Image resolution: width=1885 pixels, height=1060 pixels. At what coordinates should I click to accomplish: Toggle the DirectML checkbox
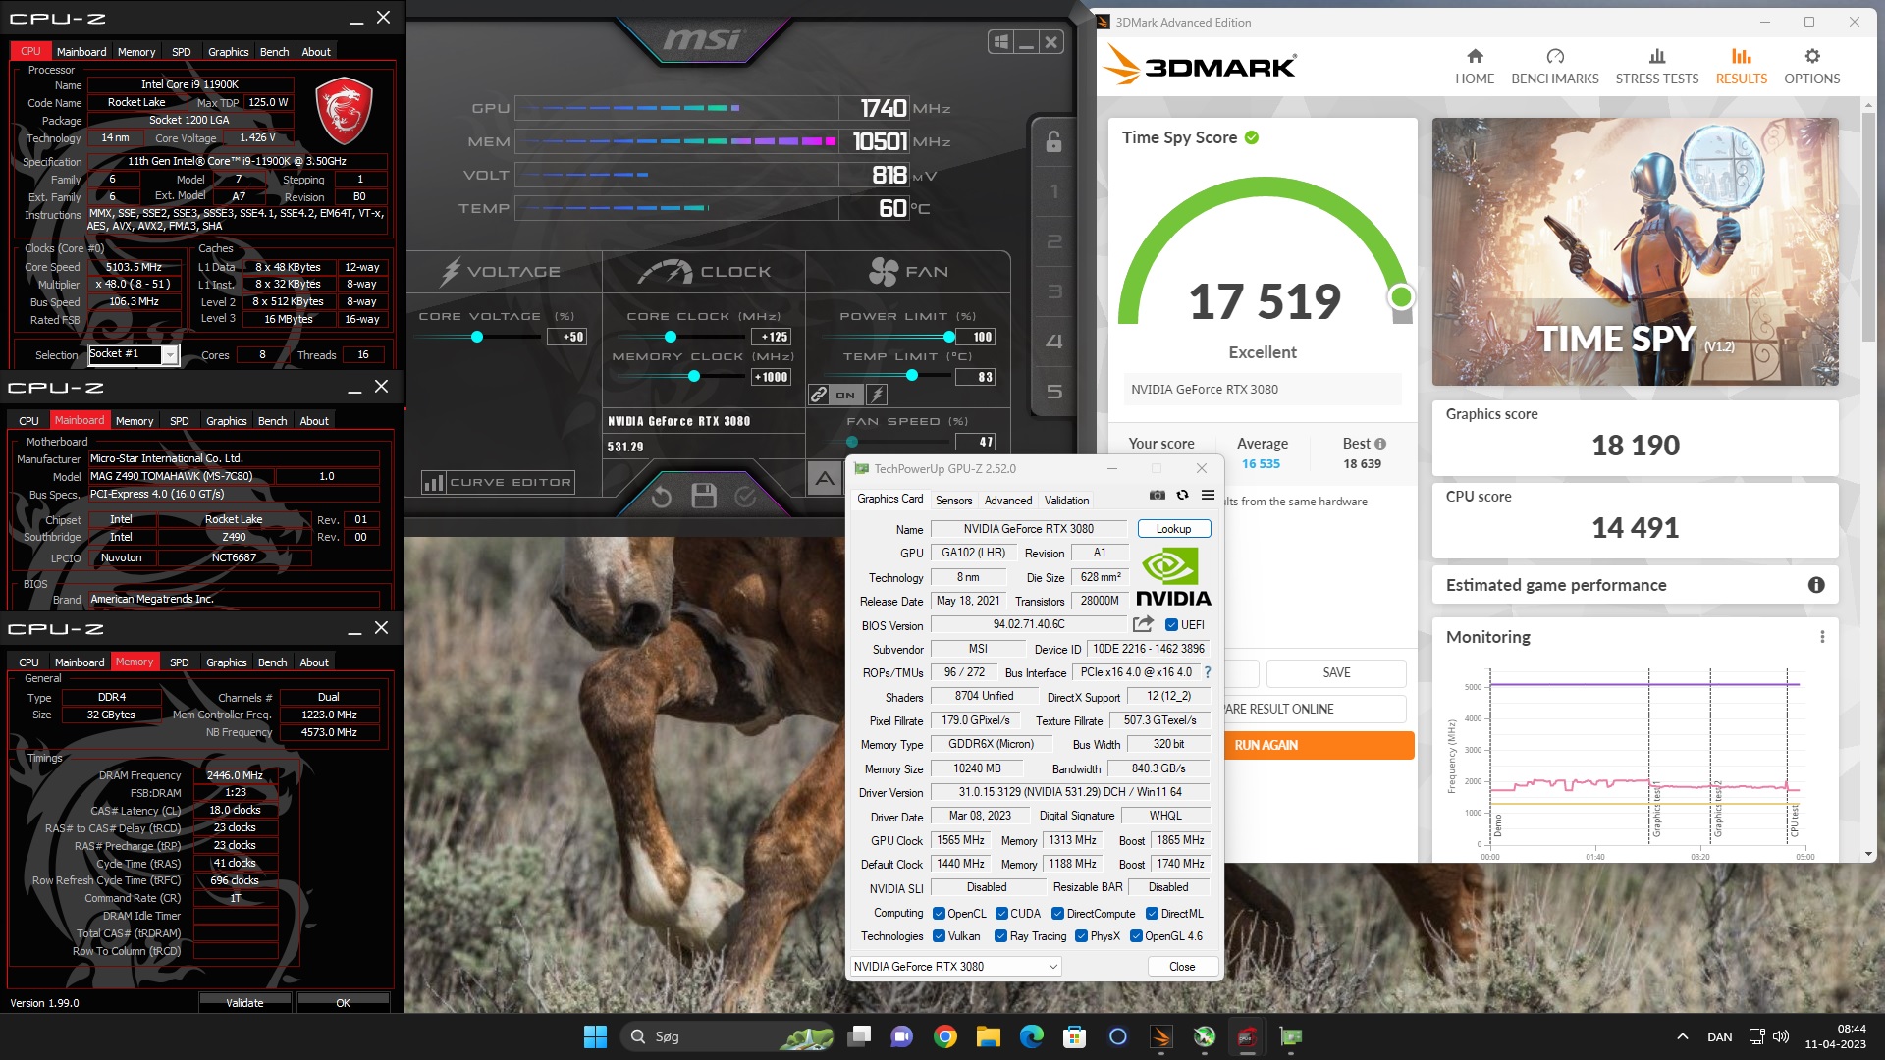click(x=1152, y=914)
